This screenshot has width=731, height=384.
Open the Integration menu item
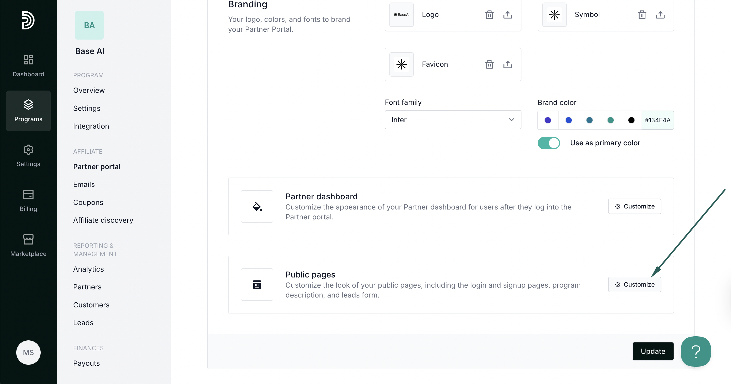91,126
